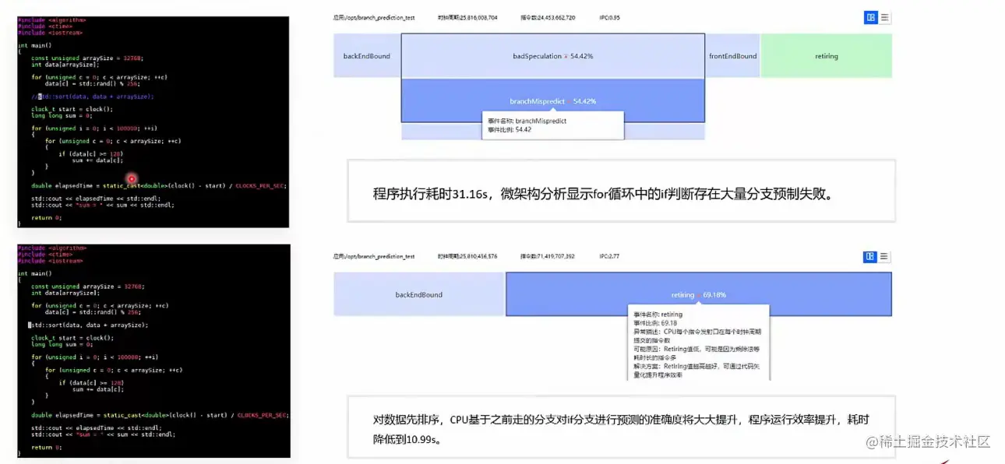Select the badSpeculation 54.42% block

click(x=553, y=56)
